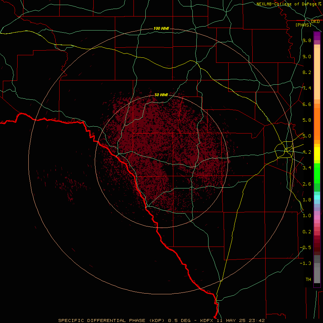
Task: Click the 1.0 scale value
Action: point(307,216)
